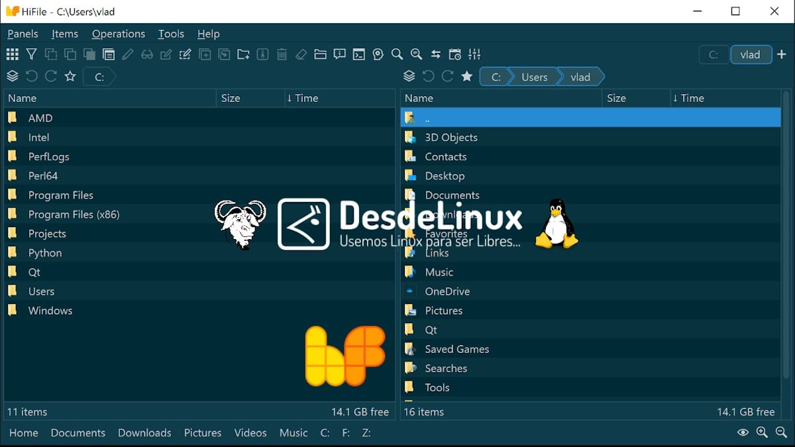795x447 pixels.
Task: Toggle favorite star in left panel
Action: [70, 77]
